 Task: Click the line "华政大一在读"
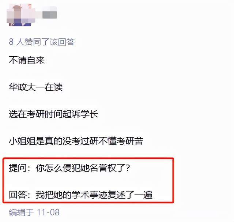pos(35,87)
